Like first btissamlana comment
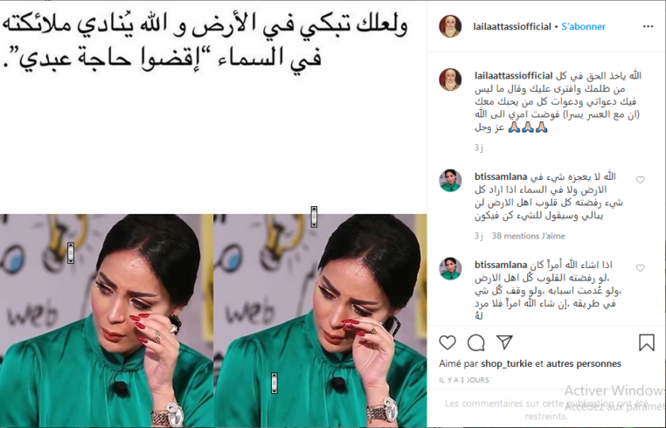Image resolution: width=666 pixels, height=428 pixels. tap(640, 180)
